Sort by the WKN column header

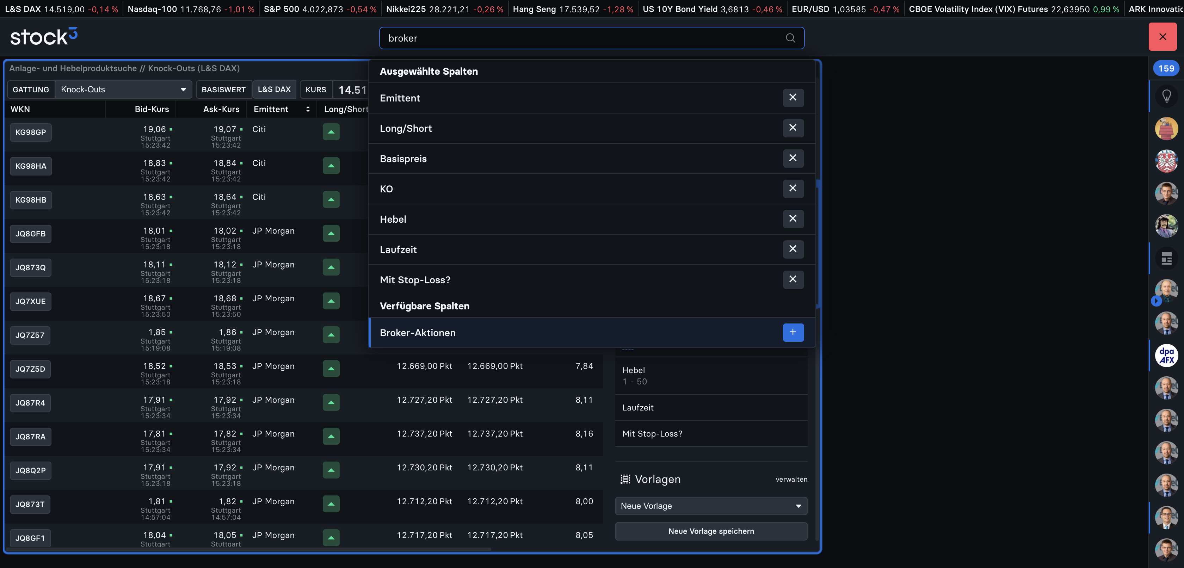20,109
